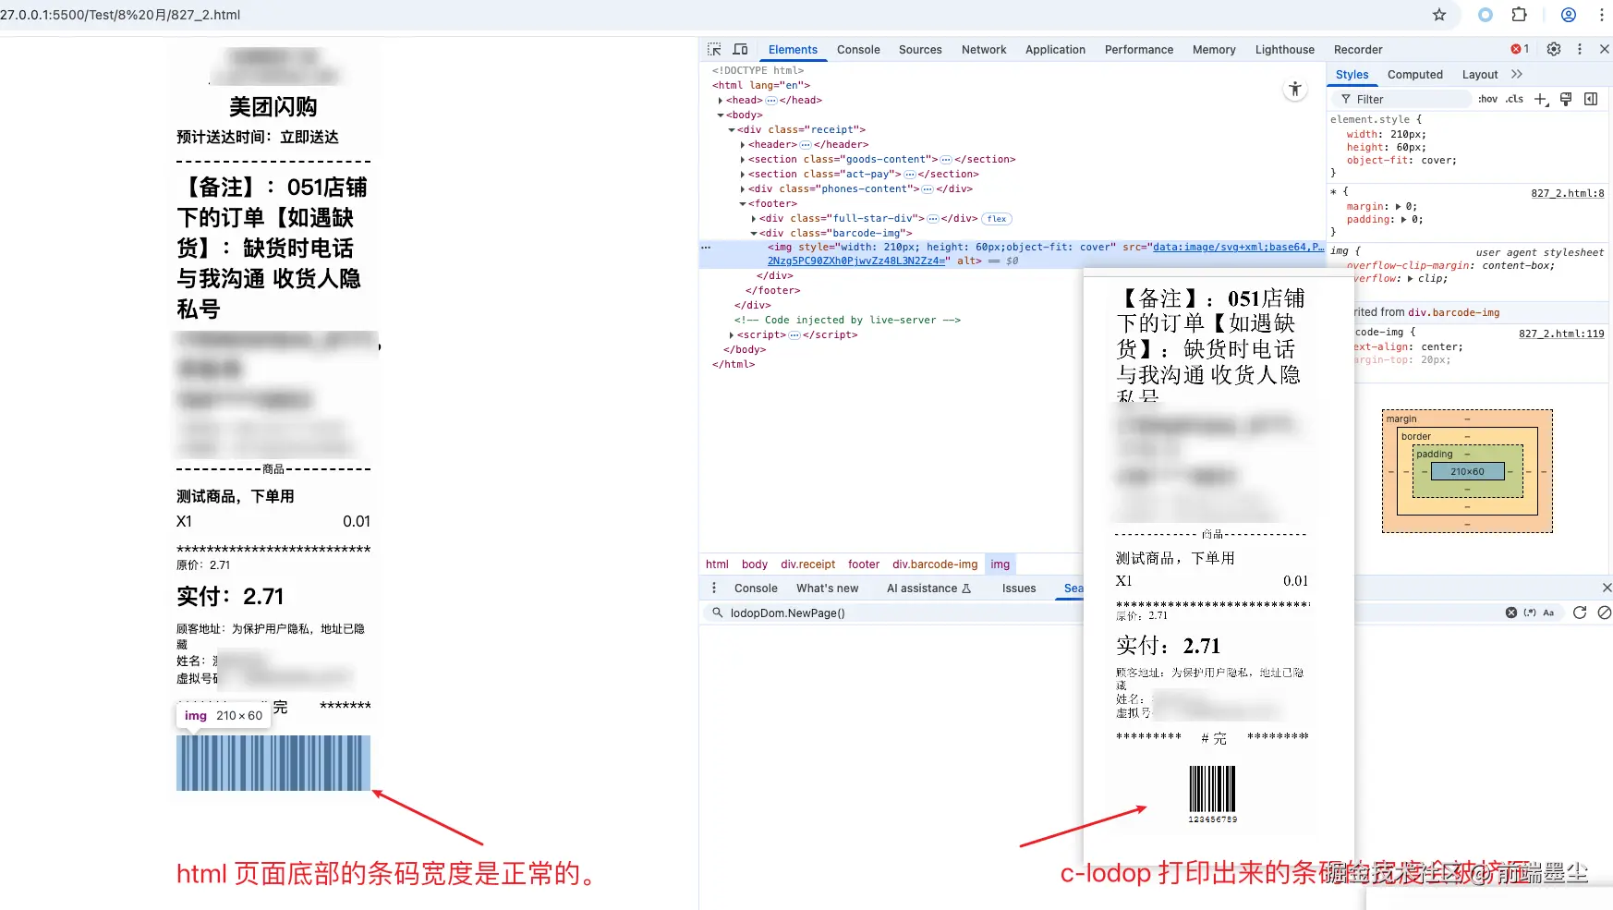Click the flex badge on full-star-div
The width and height of the screenshot is (1613, 910).
(x=997, y=219)
